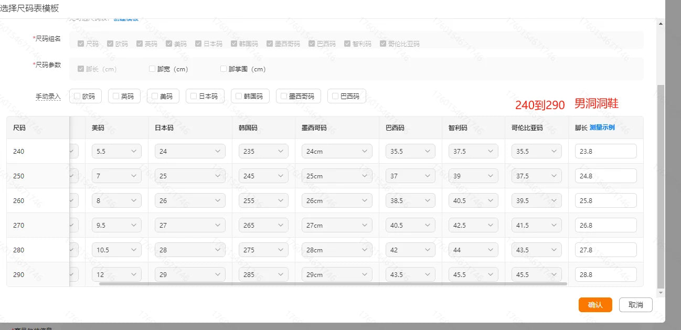Confirm the template with 确认 button
Viewport: 681px width, 330px height.
tap(595, 305)
